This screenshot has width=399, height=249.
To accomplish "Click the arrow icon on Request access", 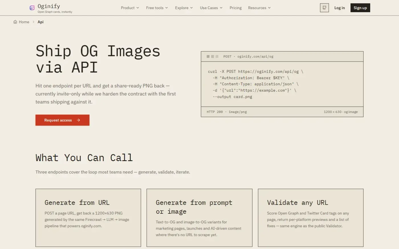I will pos(78,120).
